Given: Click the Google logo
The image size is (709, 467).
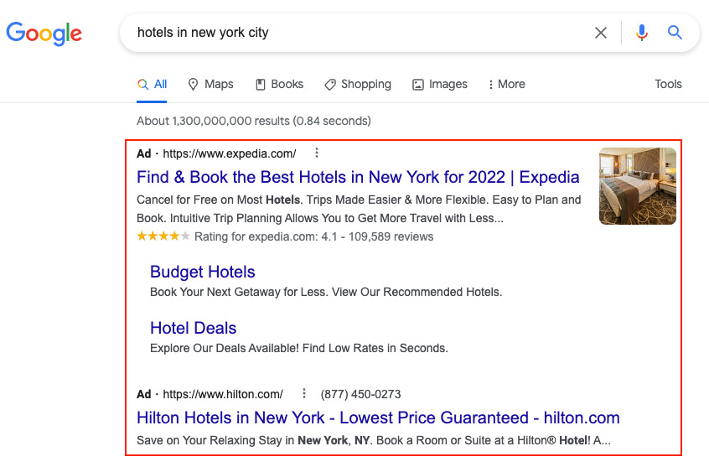Looking at the screenshot, I should (x=44, y=33).
